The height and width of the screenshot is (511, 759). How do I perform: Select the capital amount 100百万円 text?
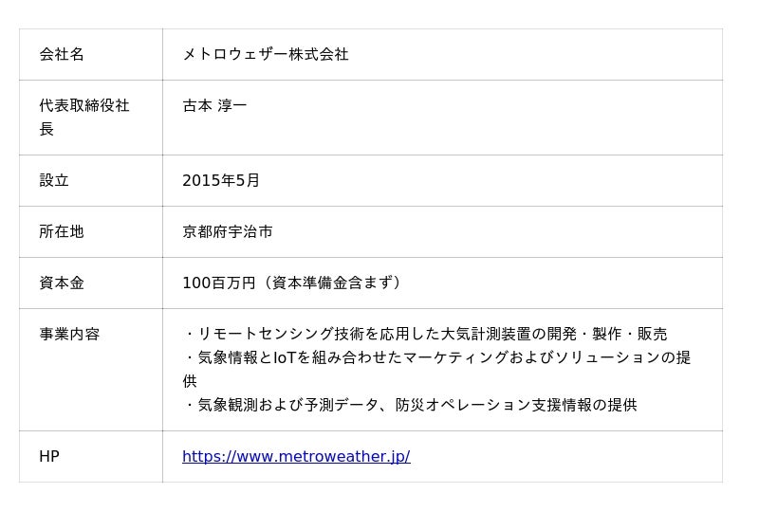coord(219,283)
